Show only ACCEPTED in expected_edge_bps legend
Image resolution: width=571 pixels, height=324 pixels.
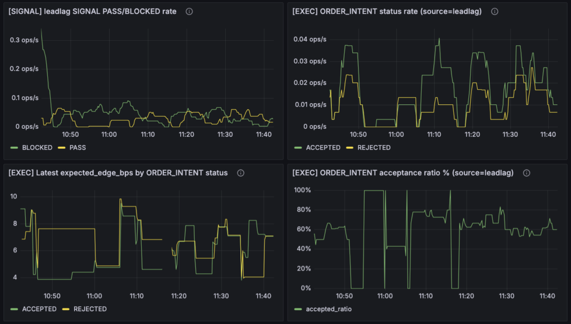(x=39, y=309)
